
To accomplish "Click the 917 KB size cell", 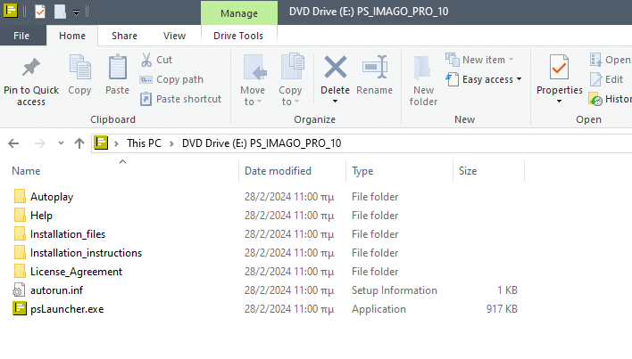I will click(502, 309).
